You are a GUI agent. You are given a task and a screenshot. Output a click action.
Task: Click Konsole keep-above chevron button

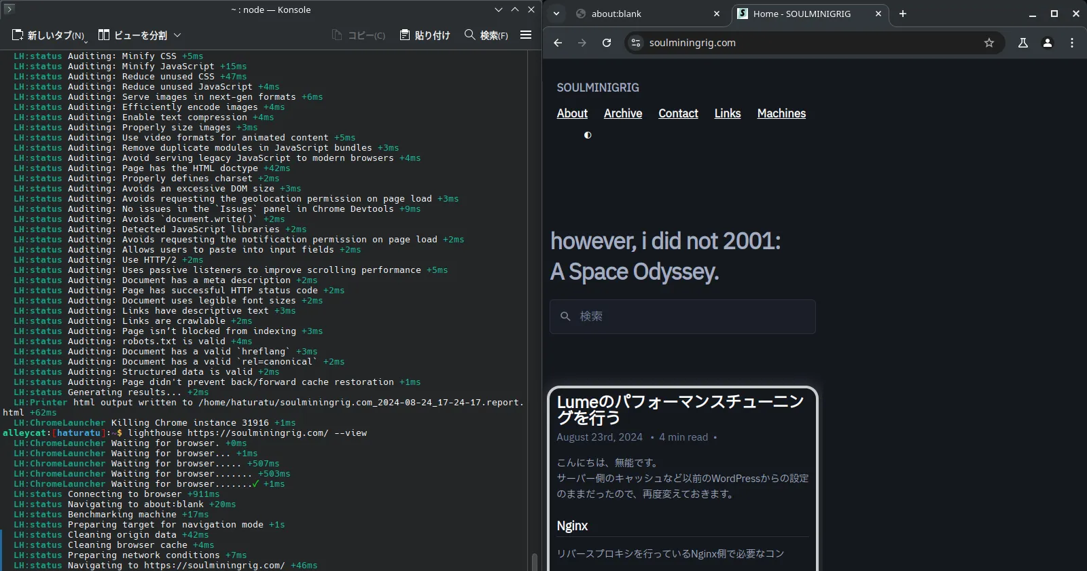click(515, 10)
